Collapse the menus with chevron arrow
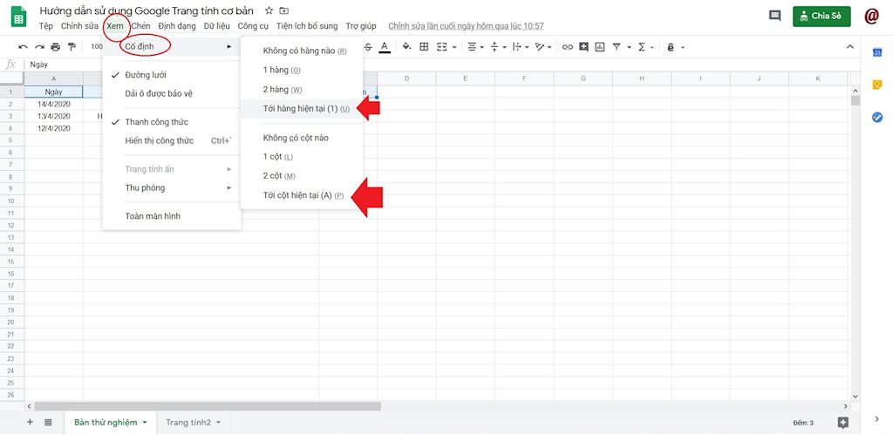The height and width of the screenshot is (435, 893). (x=849, y=47)
